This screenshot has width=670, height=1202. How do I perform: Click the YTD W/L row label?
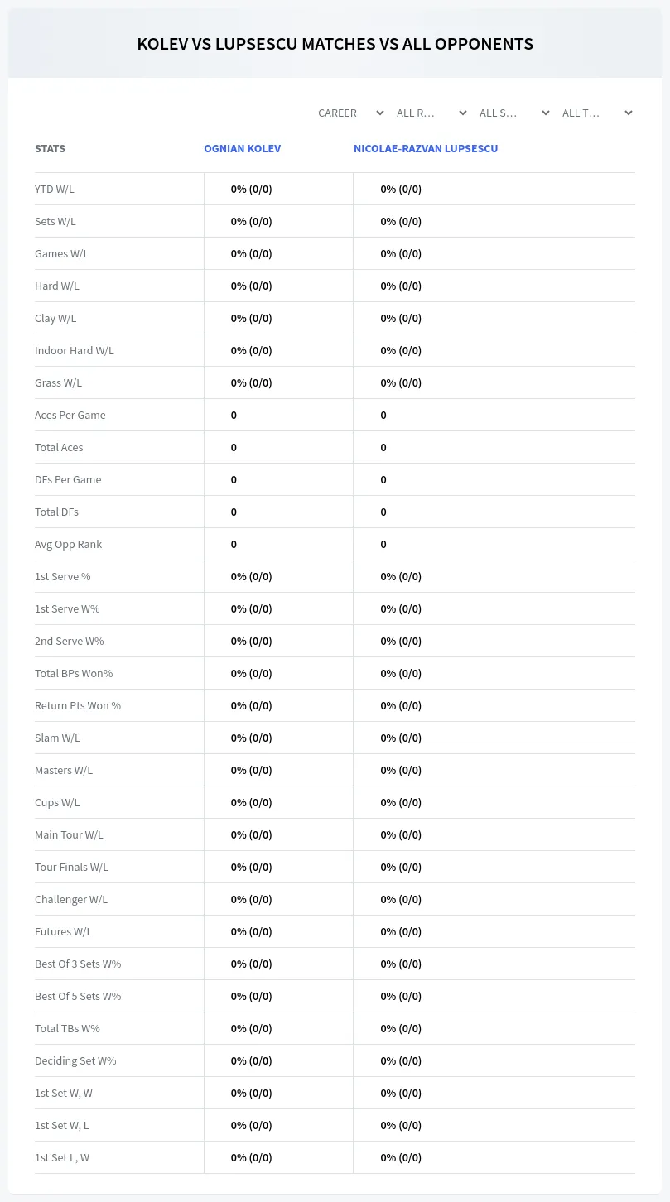point(55,189)
